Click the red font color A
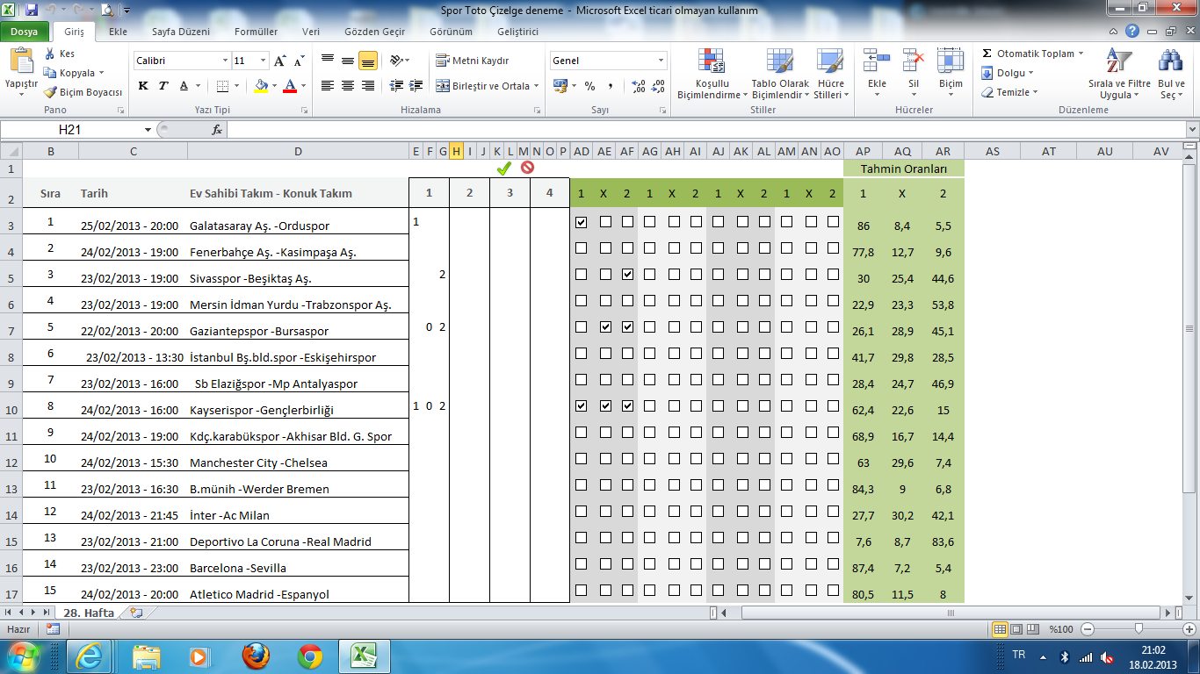 pyautogui.click(x=289, y=86)
